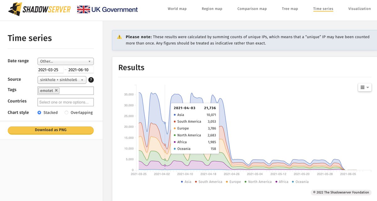Switch chart style to Overlapping
This screenshot has height=201, width=377.
(66, 112)
